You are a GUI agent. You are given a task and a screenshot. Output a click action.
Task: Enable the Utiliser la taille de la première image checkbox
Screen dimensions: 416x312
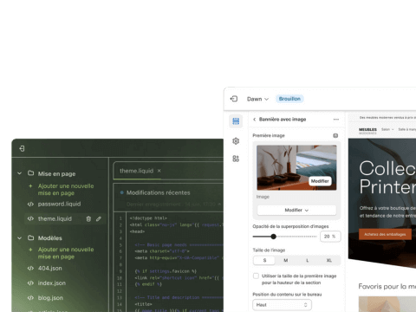point(256,276)
